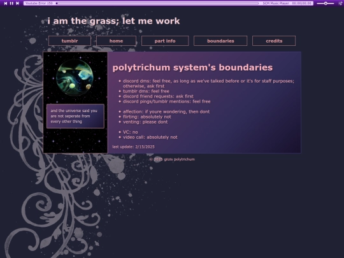This screenshot has height=258, width=344.
Task: Click the 'and the universe said' quote box
Action: coord(75,116)
